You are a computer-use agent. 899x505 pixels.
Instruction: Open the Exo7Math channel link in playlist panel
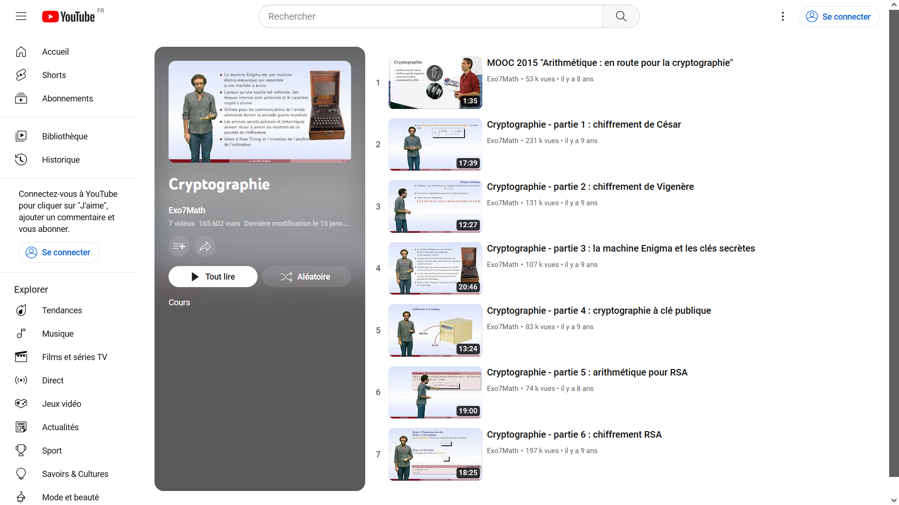coord(187,210)
